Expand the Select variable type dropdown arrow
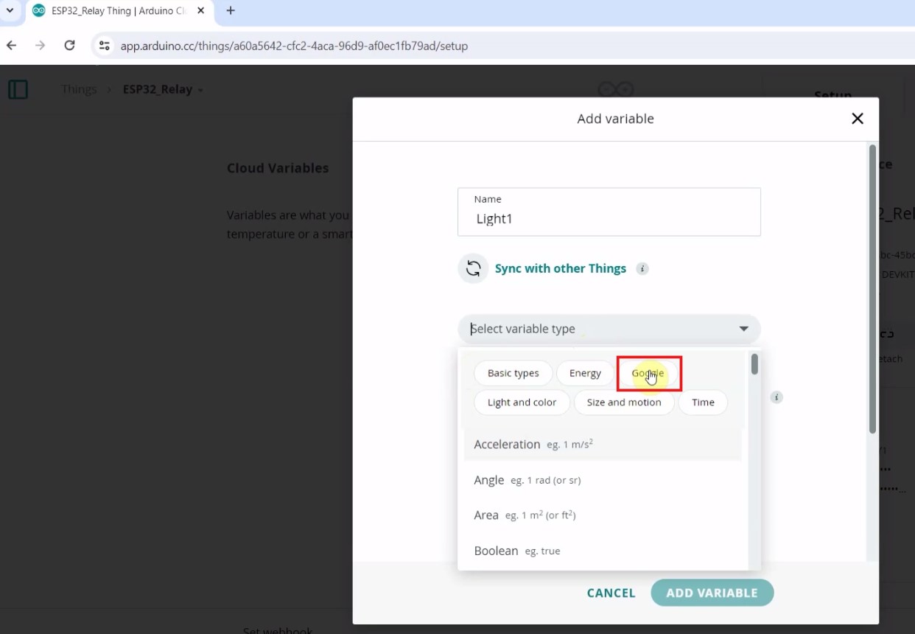Screen dimensions: 915x634 click(743, 329)
